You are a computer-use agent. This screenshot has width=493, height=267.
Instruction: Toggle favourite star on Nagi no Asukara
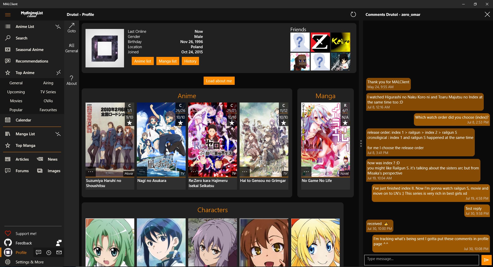(181, 123)
